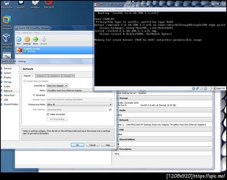Open the Help menu in VM window
Image resolution: width=227 pixels, height=180 pixels.
(128, 9)
